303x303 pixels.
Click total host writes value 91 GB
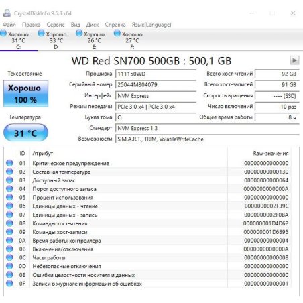[277, 85]
